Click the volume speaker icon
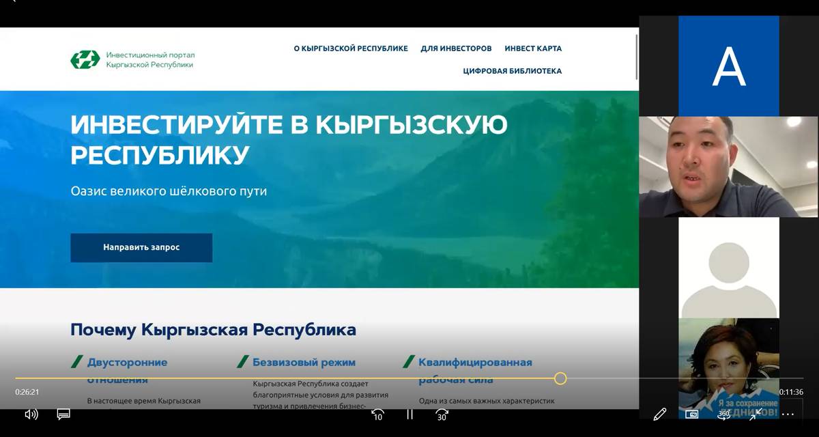Image resolution: width=819 pixels, height=437 pixels. tap(31, 414)
